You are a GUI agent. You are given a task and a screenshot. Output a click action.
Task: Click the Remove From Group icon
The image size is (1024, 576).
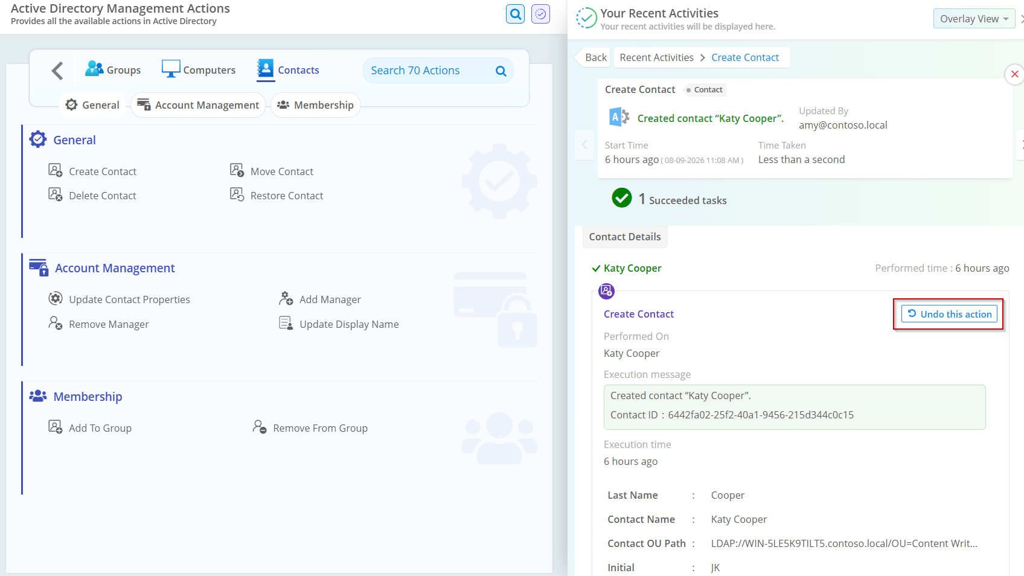tap(260, 427)
